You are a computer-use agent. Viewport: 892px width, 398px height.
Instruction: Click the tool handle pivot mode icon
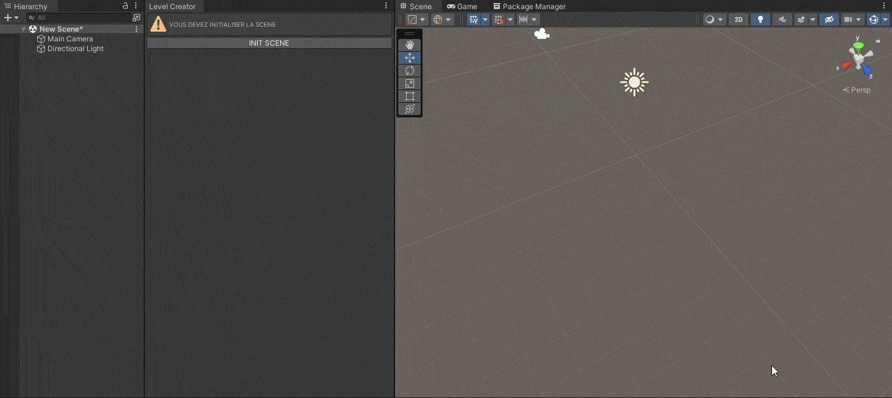coord(412,19)
